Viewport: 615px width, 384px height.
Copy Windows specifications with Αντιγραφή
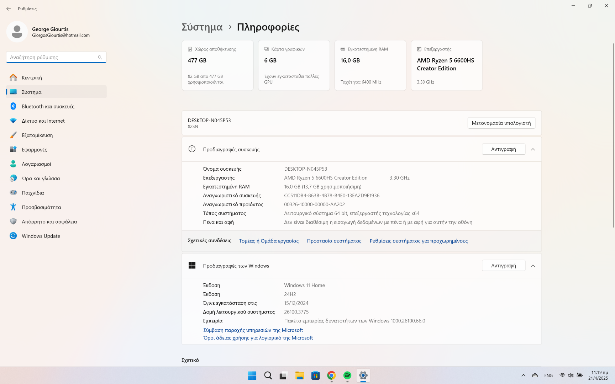pyautogui.click(x=504, y=266)
